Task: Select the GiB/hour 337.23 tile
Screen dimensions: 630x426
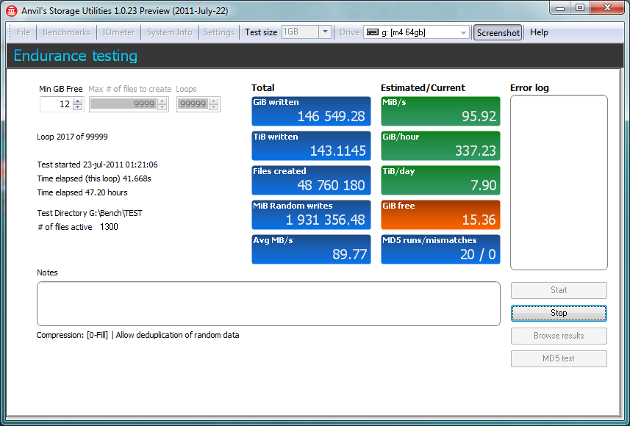Action: (440, 145)
